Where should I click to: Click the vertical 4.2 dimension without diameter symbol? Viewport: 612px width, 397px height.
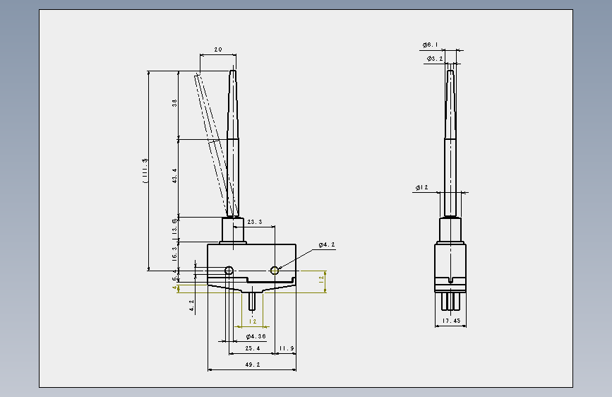[191, 306]
